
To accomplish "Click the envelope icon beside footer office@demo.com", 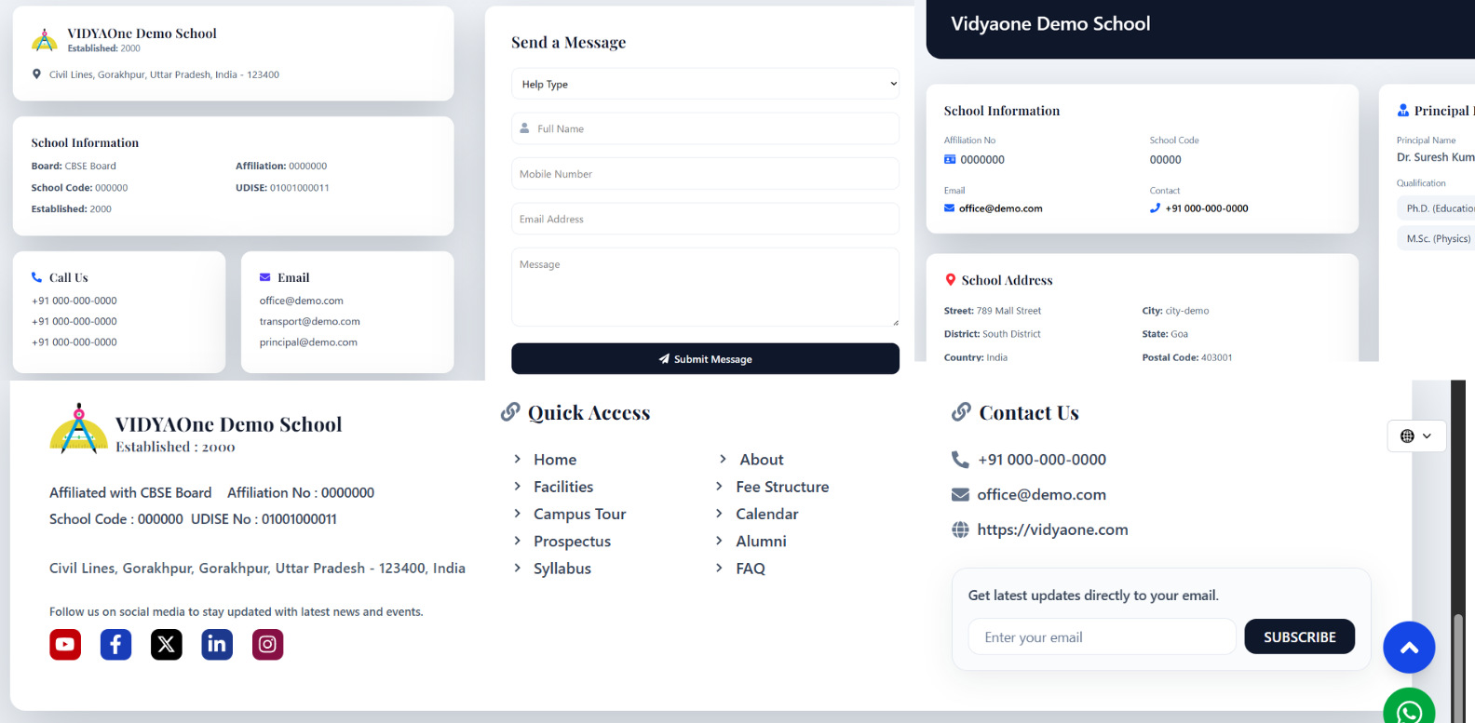I will pyautogui.click(x=960, y=495).
